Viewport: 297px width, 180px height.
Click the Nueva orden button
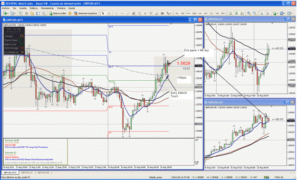[57, 13]
